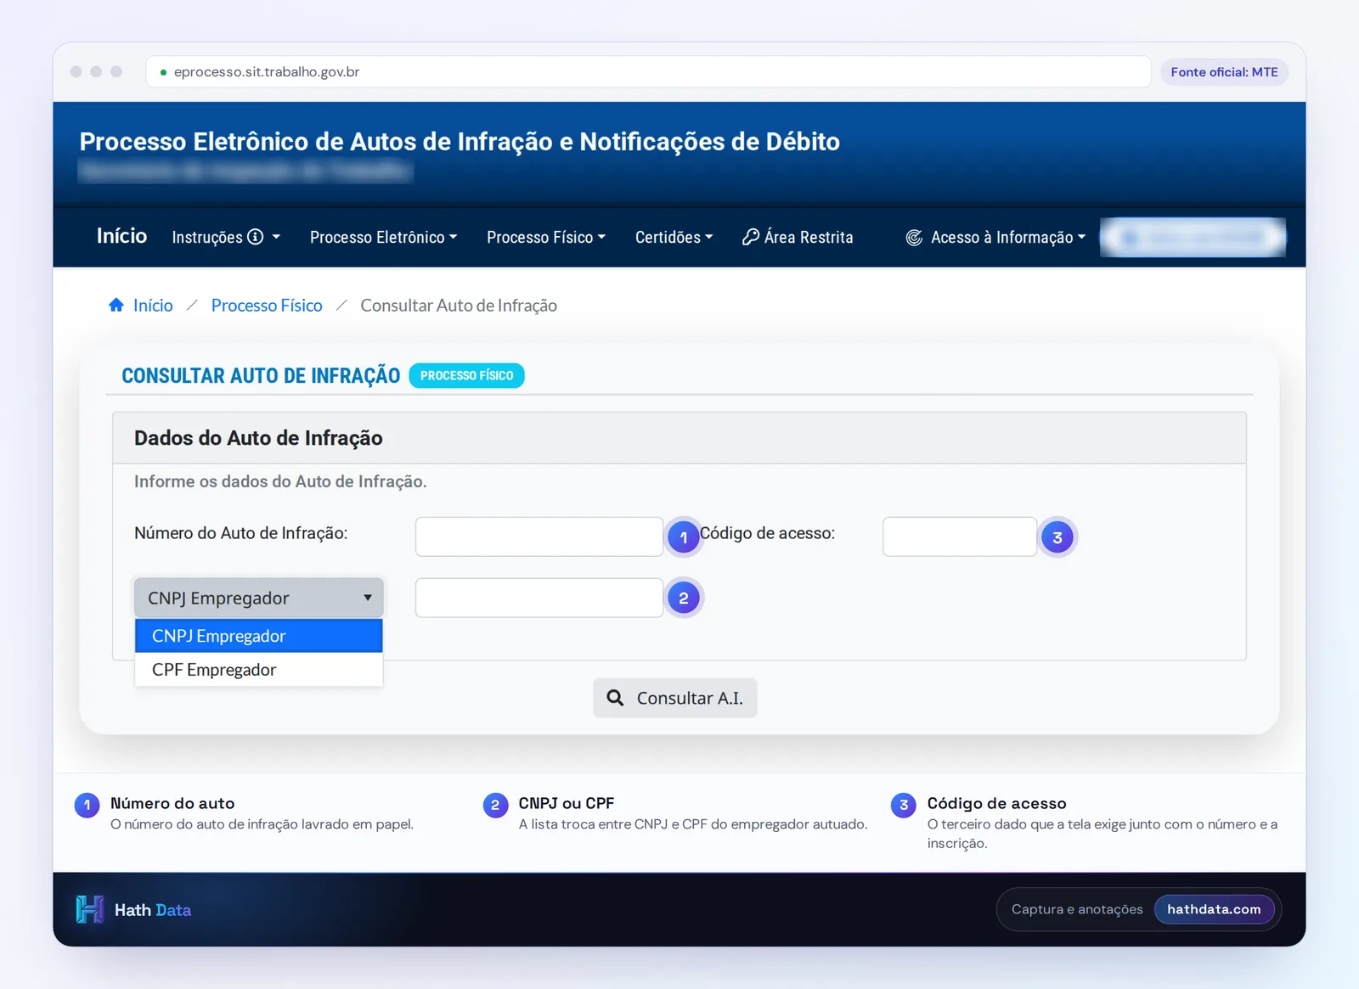Viewport: 1359px width, 989px height.
Task: Click Consultar Auto de Infração breadcrumb text
Action: pos(459,306)
